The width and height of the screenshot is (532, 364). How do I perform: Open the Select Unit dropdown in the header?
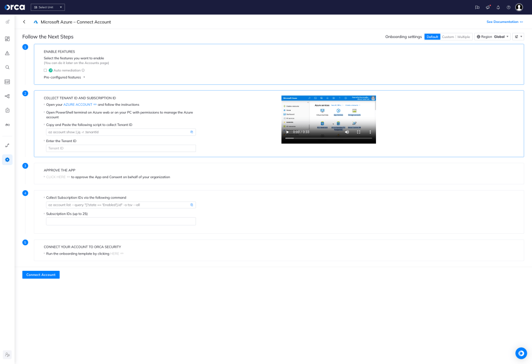(47, 7)
